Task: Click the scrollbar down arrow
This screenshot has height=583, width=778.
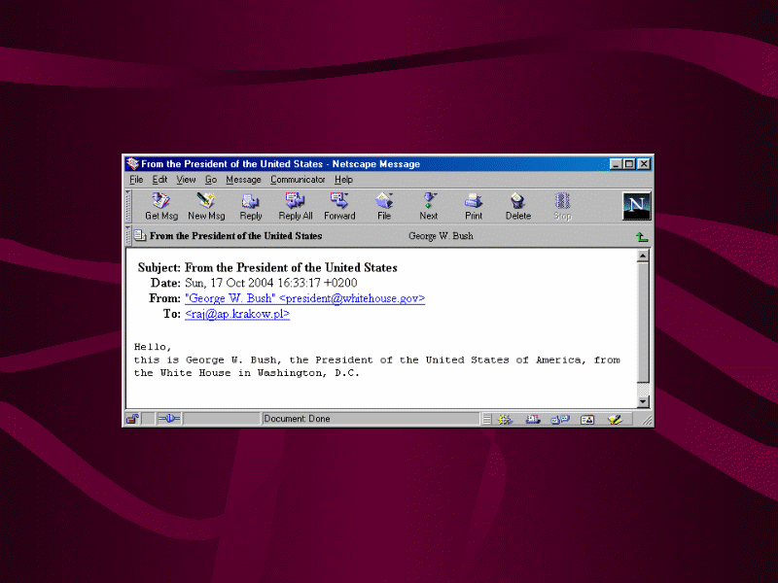Action: click(x=643, y=401)
